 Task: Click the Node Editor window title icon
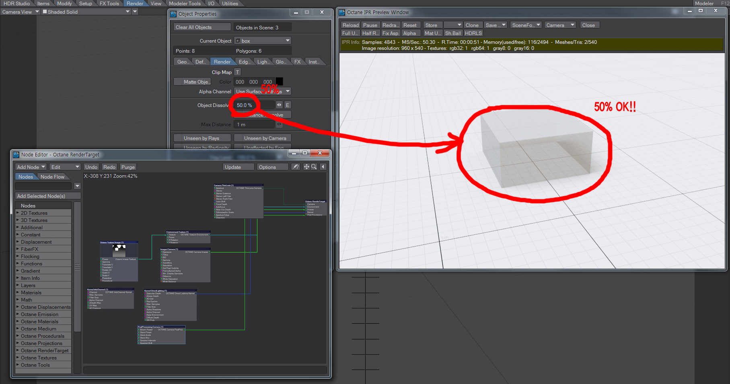16,155
